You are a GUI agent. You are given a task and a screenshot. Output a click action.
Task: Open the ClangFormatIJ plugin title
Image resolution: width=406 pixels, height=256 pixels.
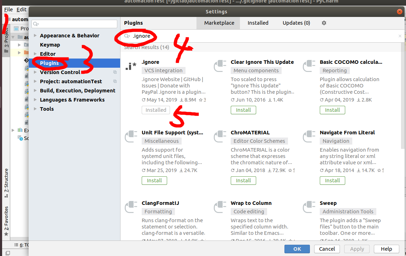pos(160,203)
